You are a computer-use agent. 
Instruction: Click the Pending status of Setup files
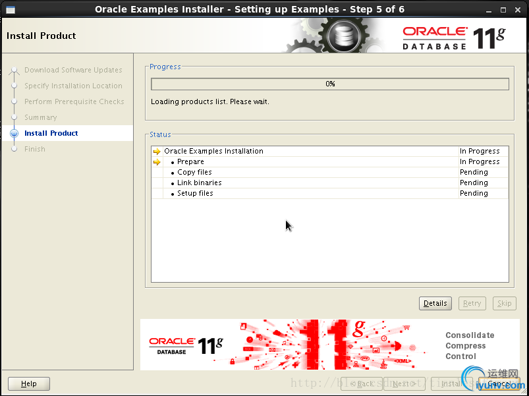[474, 193]
